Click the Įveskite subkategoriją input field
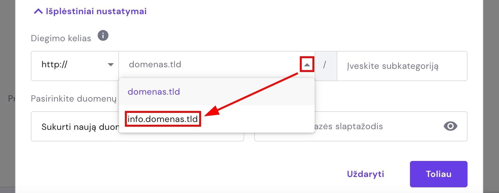499x193 pixels. click(401, 66)
